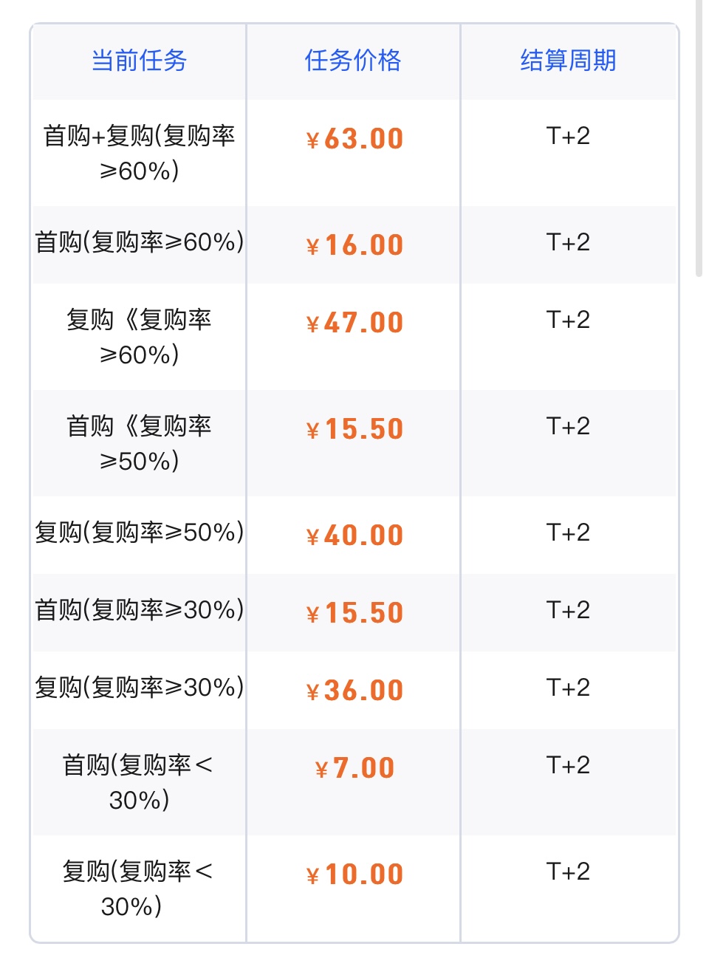Click the 结算周期 column header

pos(568,61)
